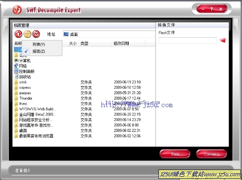Screen dimensions: 242x180
Task: Select the 桌面 folder in the list
Action: 23,131
